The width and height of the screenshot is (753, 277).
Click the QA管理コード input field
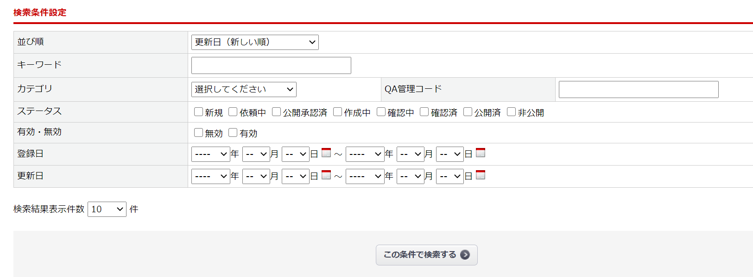(x=639, y=89)
